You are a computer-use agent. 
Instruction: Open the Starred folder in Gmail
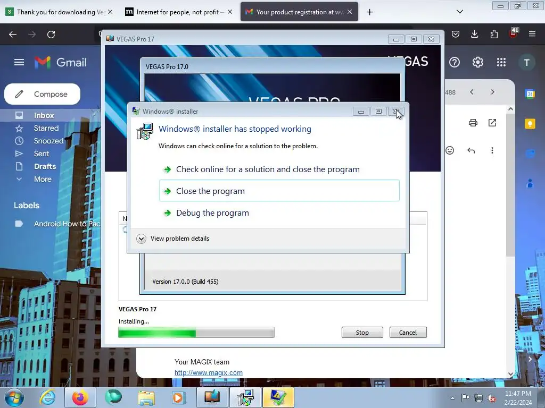(46, 128)
